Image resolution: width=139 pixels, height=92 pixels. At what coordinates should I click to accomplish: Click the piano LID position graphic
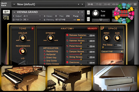point(22,62)
